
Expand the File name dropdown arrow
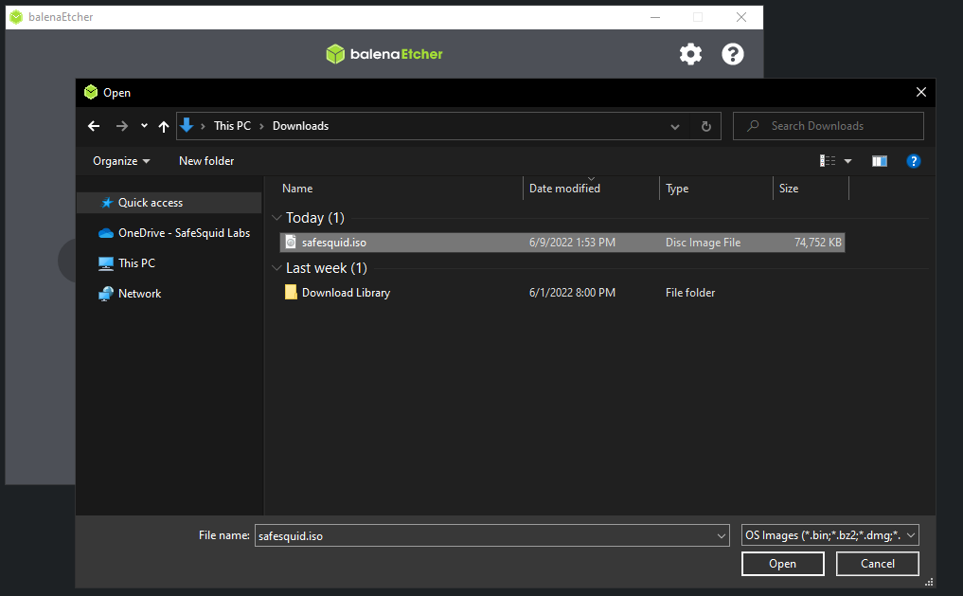[x=721, y=535]
